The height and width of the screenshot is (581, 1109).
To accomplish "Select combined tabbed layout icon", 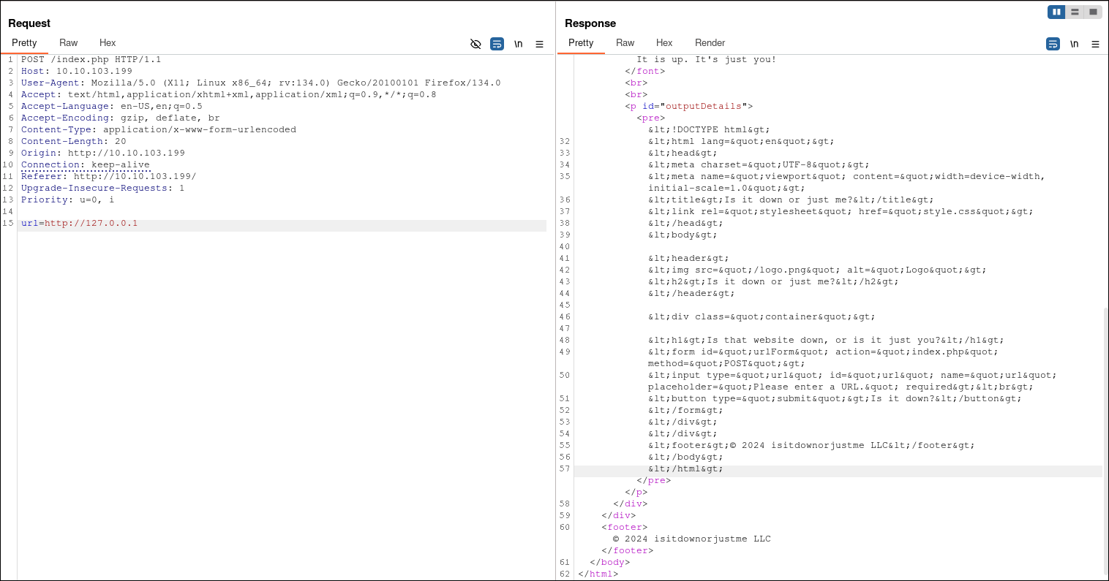I will pos(1093,12).
